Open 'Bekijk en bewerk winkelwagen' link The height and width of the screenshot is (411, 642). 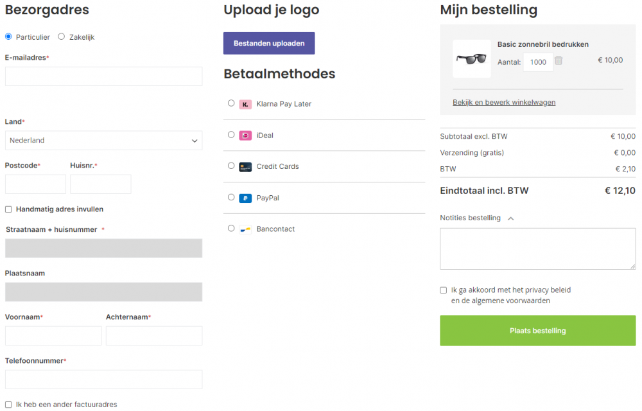click(504, 102)
